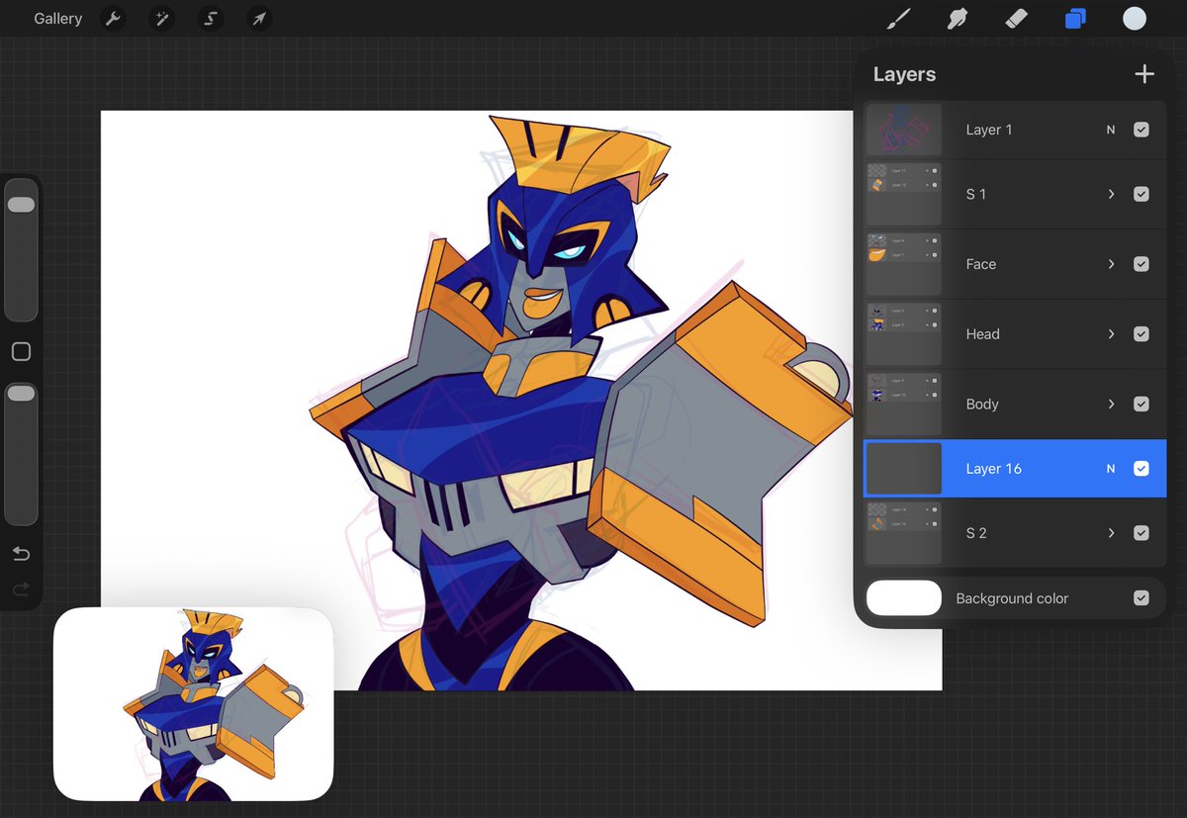Expand the S 2 group chevron

[1111, 533]
